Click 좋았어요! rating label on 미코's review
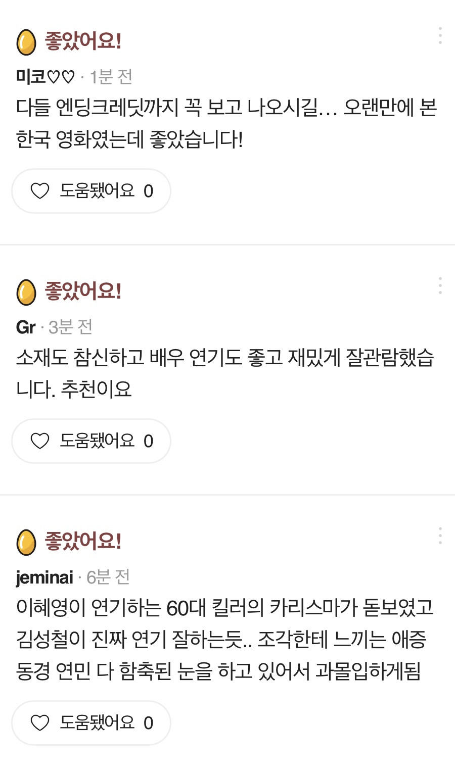Screen dimensions: 455x776 tap(83, 41)
